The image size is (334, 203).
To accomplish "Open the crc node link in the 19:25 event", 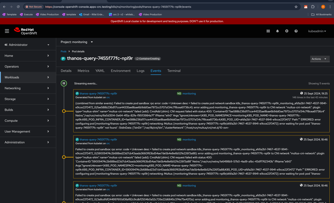I will point(108,98).
